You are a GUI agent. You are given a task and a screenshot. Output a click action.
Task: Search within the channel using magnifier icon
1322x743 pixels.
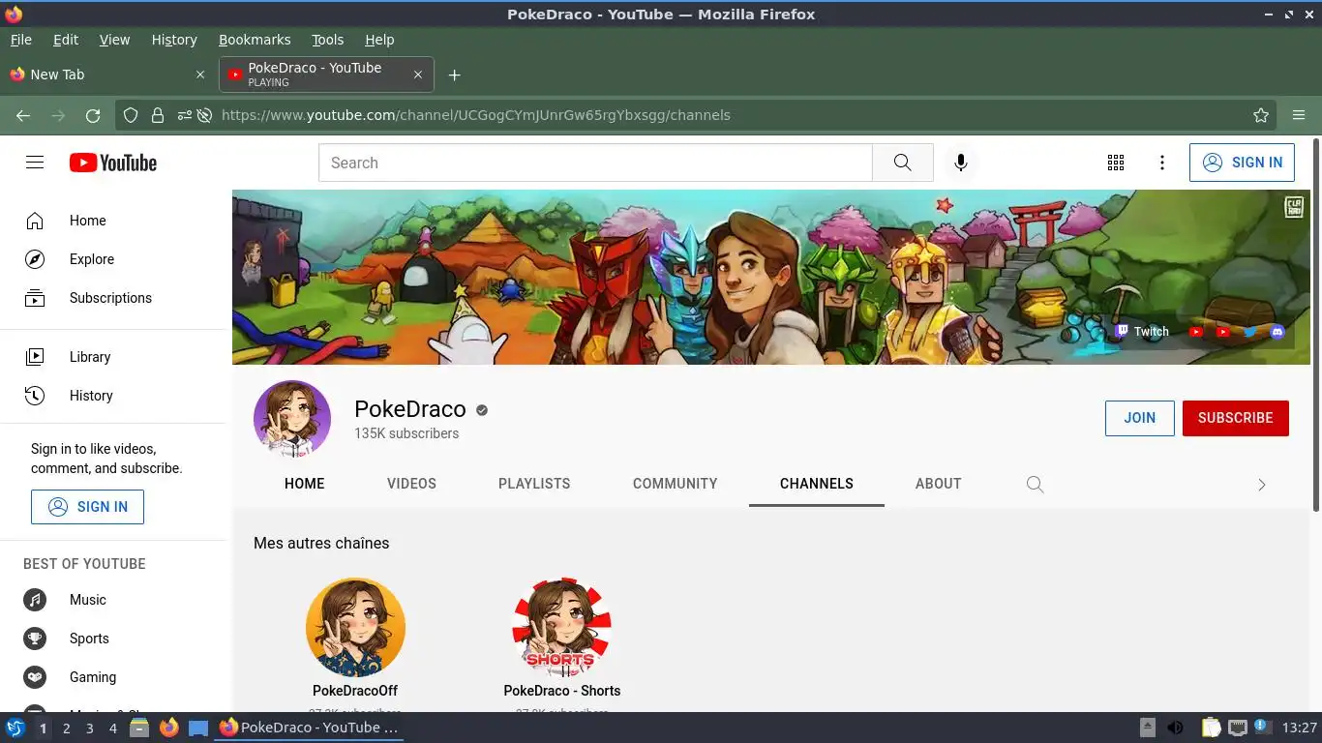point(1036,484)
